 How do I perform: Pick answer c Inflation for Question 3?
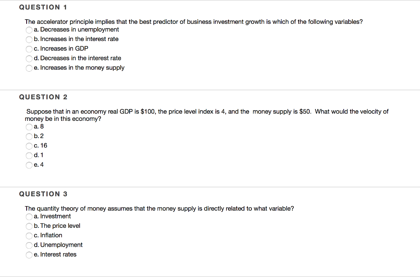coord(29,236)
